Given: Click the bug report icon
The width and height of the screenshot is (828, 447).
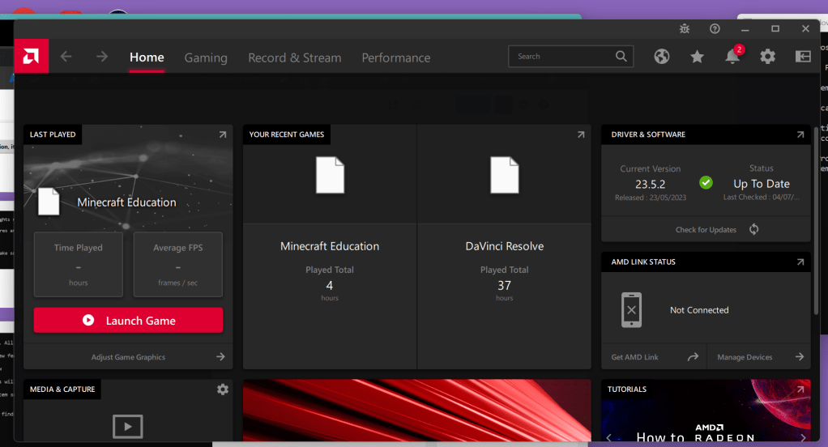Looking at the screenshot, I should [x=685, y=28].
